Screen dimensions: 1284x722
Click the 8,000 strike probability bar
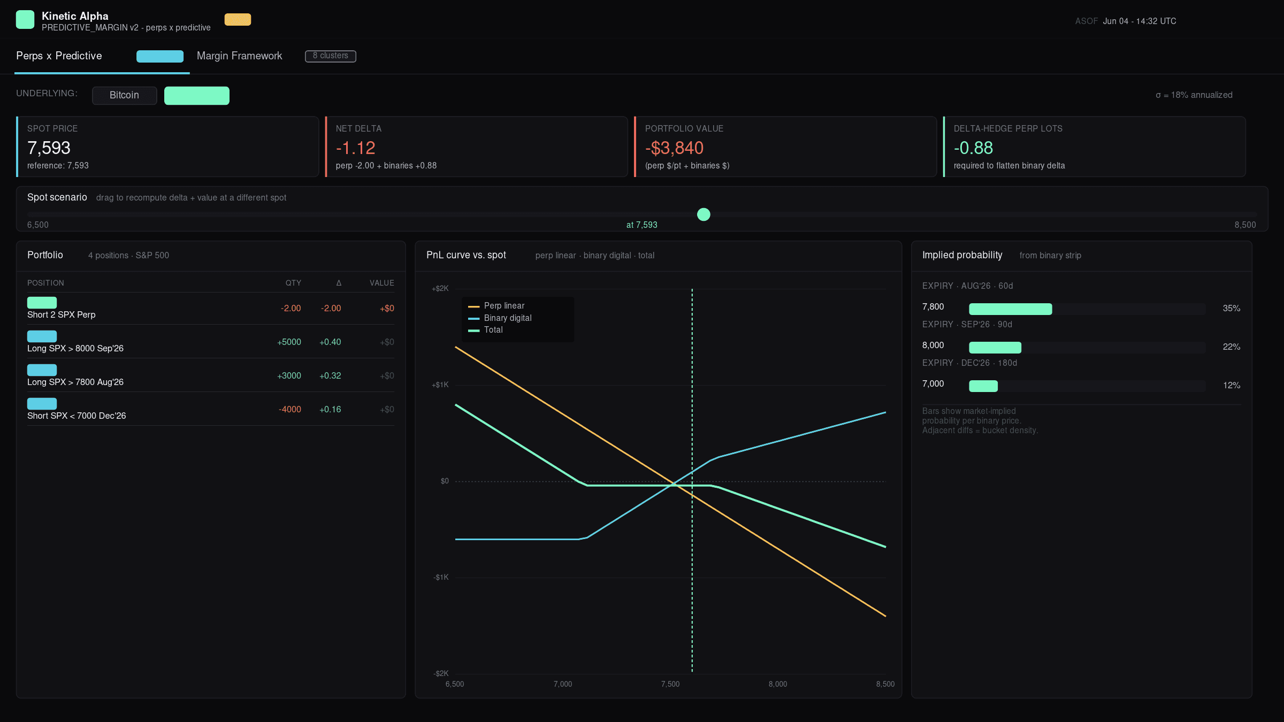click(x=1087, y=348)
